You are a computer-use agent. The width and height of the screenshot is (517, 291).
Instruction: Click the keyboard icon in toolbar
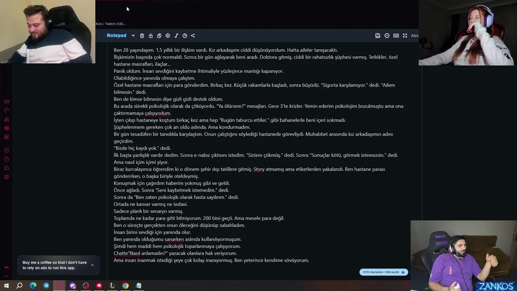[x=396, y=36]
